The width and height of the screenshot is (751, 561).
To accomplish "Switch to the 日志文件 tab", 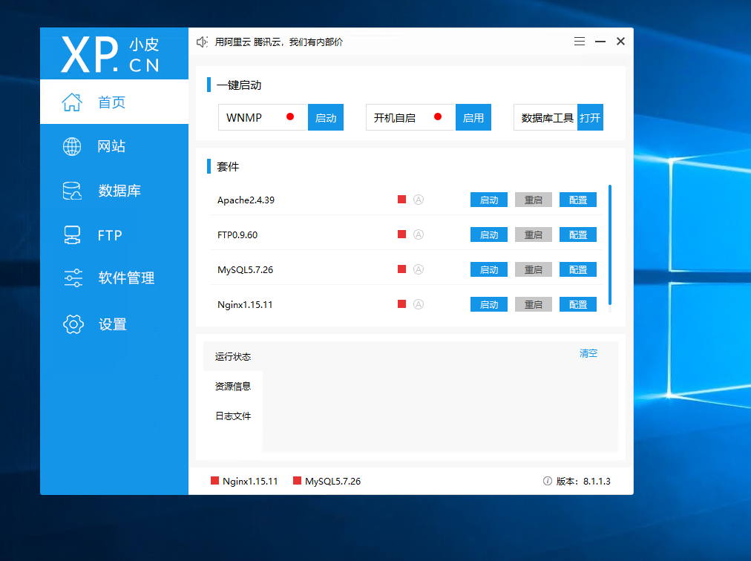I will pyautogui.click(x=234, y=415).
